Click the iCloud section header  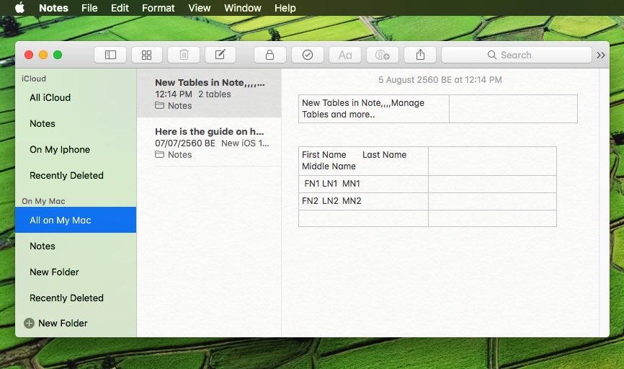(x=34, y=79)
